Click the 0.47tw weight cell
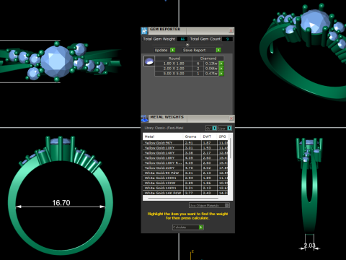The height and width of the screenshot is (260, 346). coord(211,74)
